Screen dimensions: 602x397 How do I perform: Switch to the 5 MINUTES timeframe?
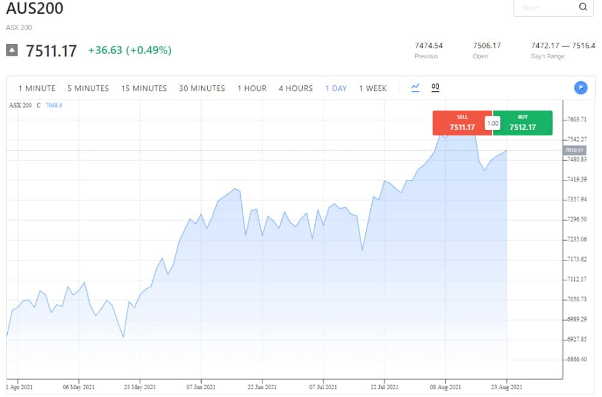88,88
